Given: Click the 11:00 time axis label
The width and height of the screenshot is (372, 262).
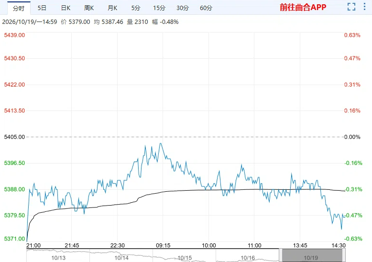Looking at the screenshot, I should (x=254, y=245).
